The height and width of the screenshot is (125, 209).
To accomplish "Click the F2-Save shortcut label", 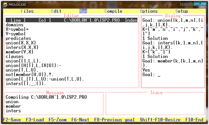I will pyautogui.click(x=12, y=120).
